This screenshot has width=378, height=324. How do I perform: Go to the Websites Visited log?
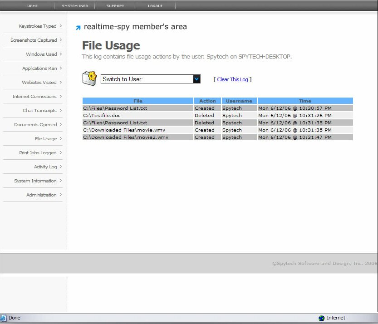click(39, 83)
